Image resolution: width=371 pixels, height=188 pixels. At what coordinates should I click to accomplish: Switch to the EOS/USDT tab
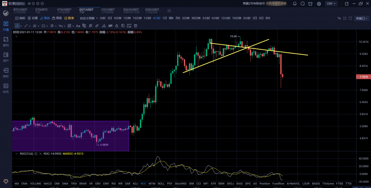click(152, 11)
